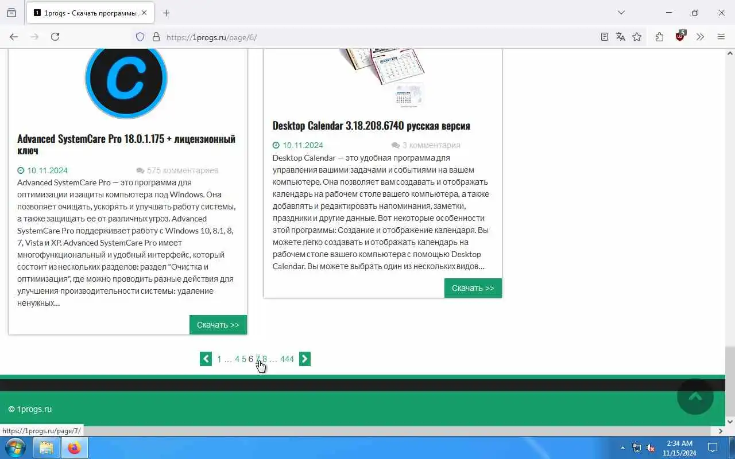Open Desktop Calendar 3.18.208.6740 title link
Viewport: 735px width, 459px height.
click(371, 126)
